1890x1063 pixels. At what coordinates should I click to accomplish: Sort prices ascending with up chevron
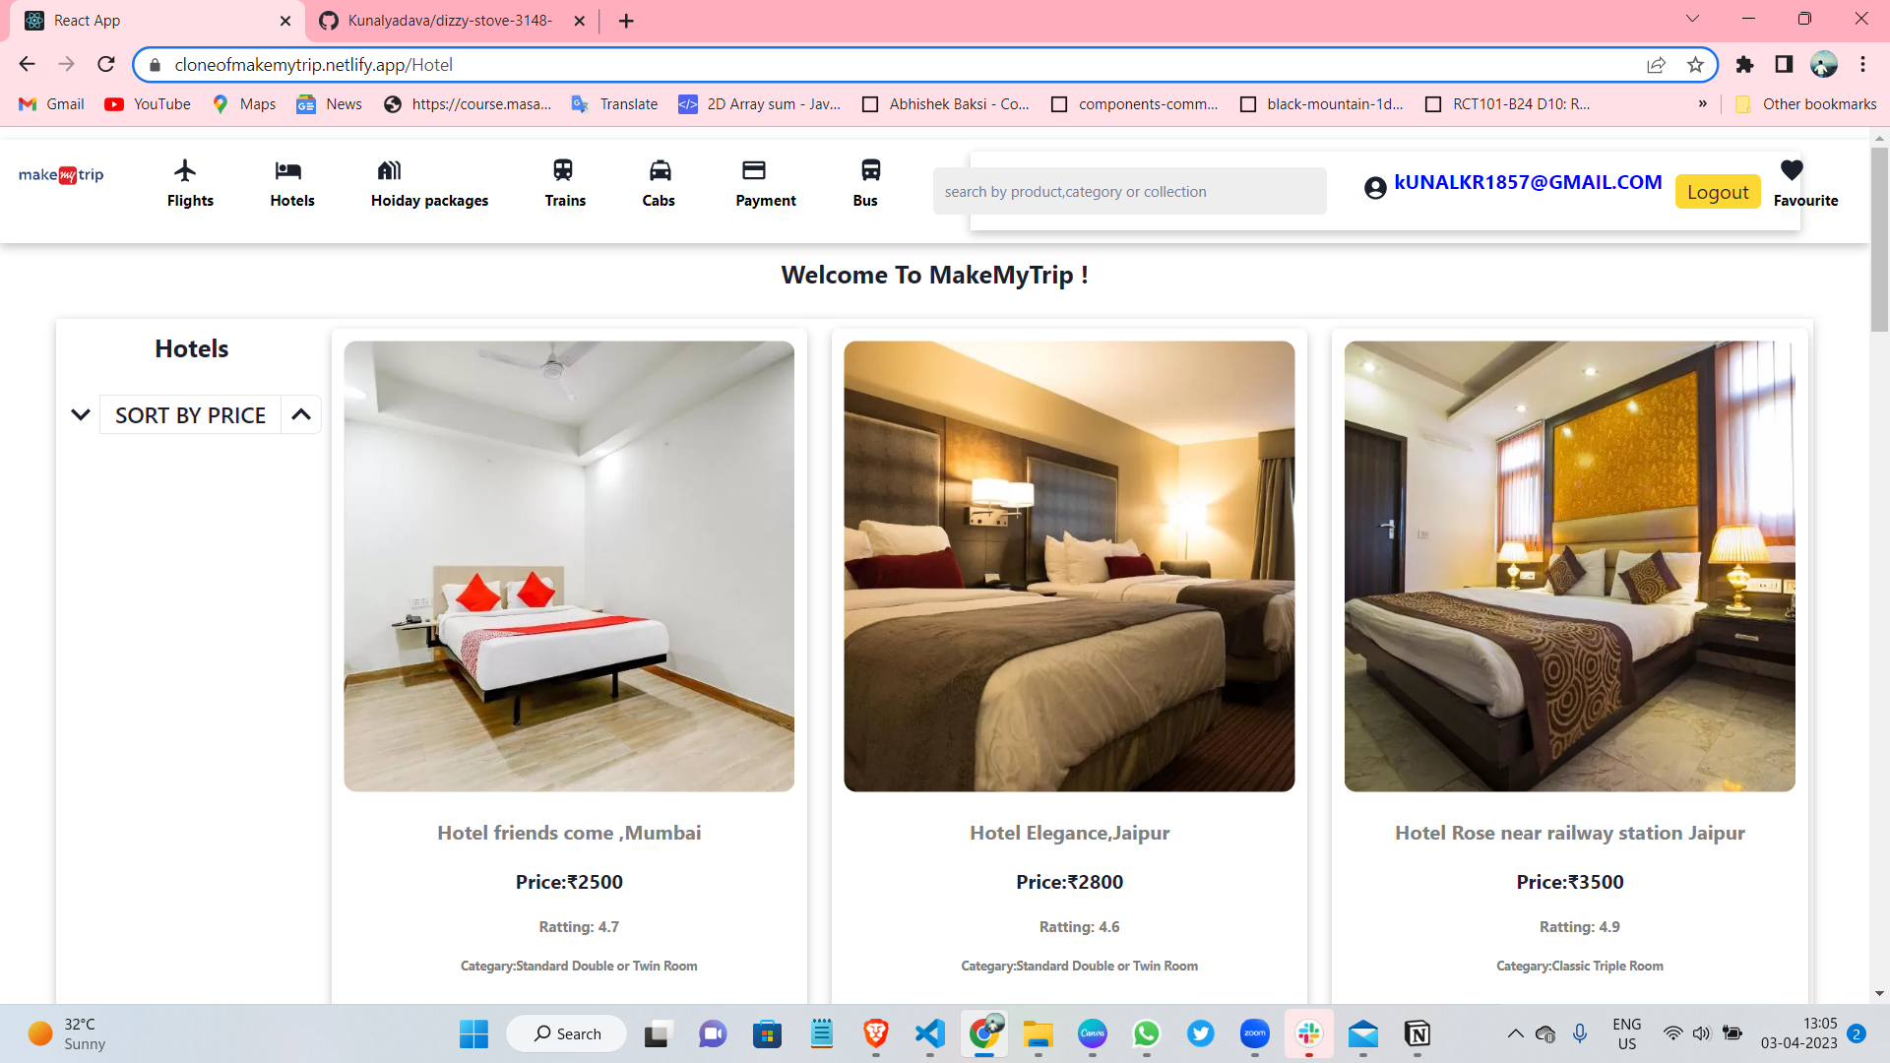coord(301,415)
